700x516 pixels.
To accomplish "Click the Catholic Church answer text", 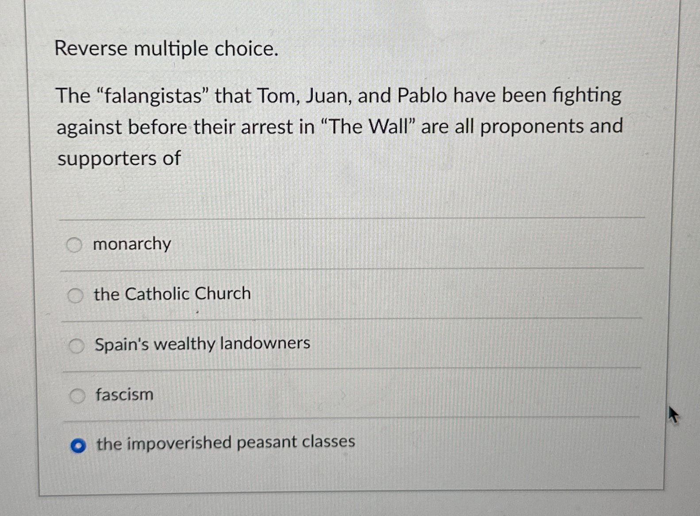I will [x=171, y=293].
